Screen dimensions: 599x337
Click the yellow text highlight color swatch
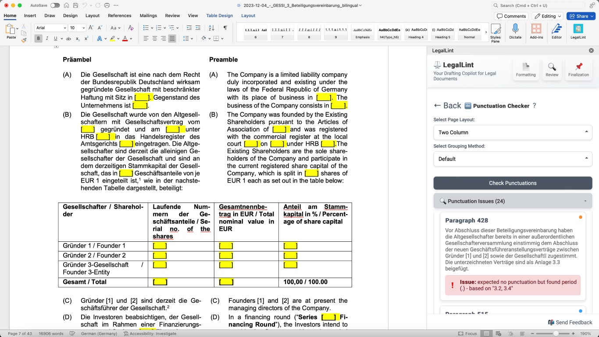click(x=113, y=39)
